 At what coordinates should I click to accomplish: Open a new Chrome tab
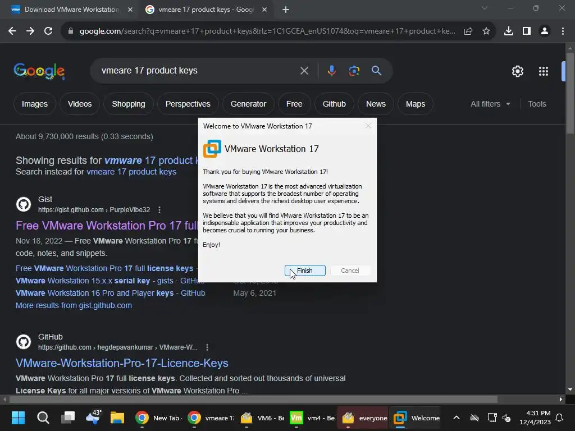pos(286,10)
